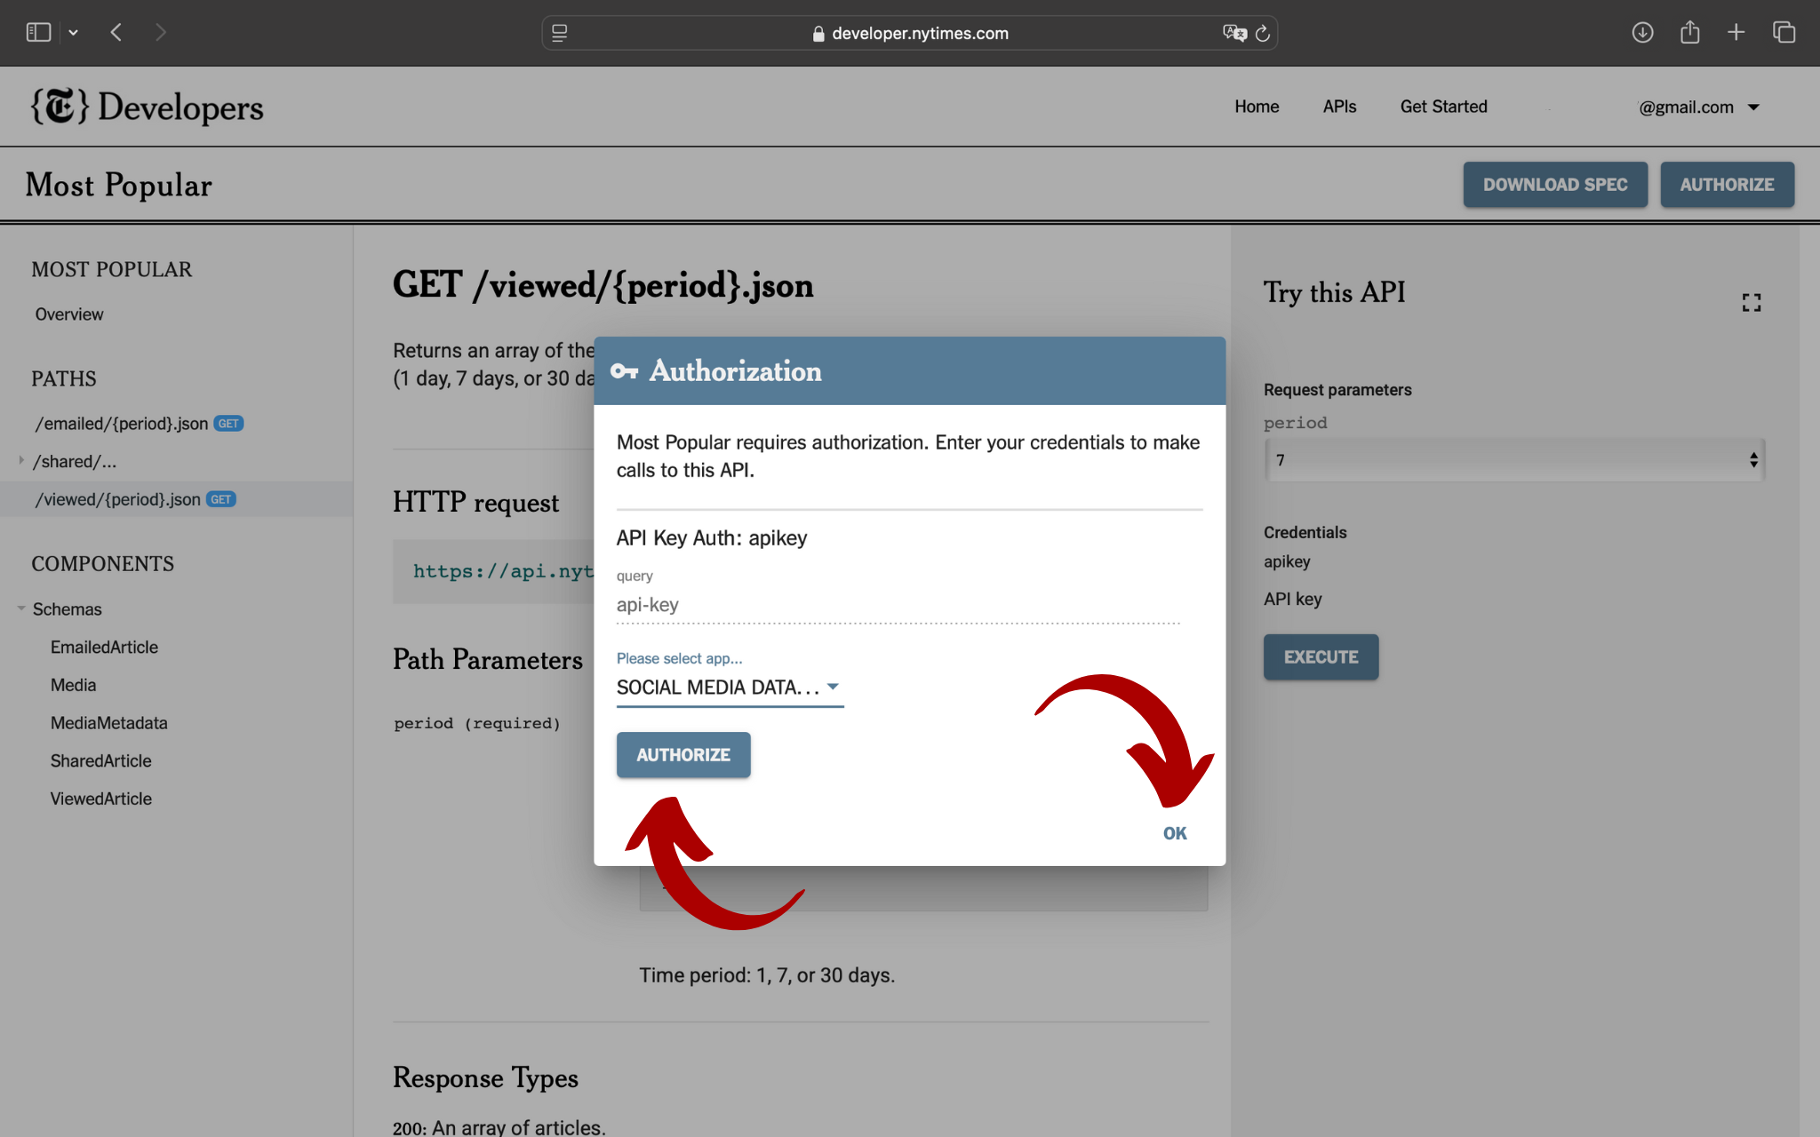This screenshot has width=1820, height=1137.
Task: Click the DOWNLOAD SPEC button
Action: (1555, 185)
